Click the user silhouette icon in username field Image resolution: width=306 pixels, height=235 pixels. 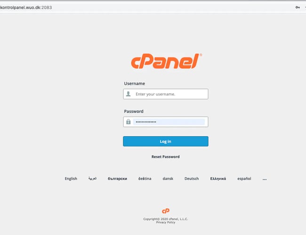128,94
